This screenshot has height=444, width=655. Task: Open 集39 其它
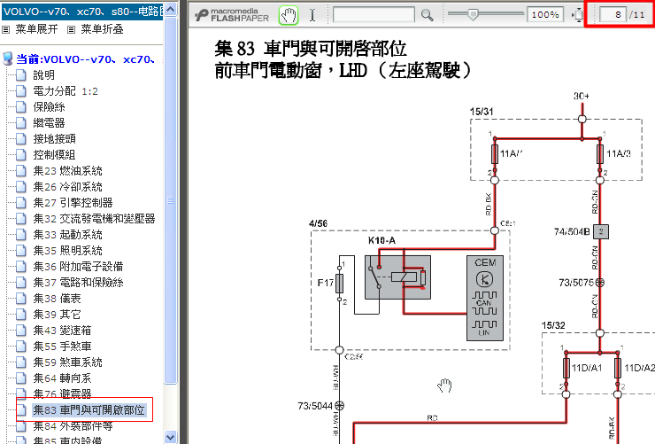pyautogui.click(x=58, y=315)
